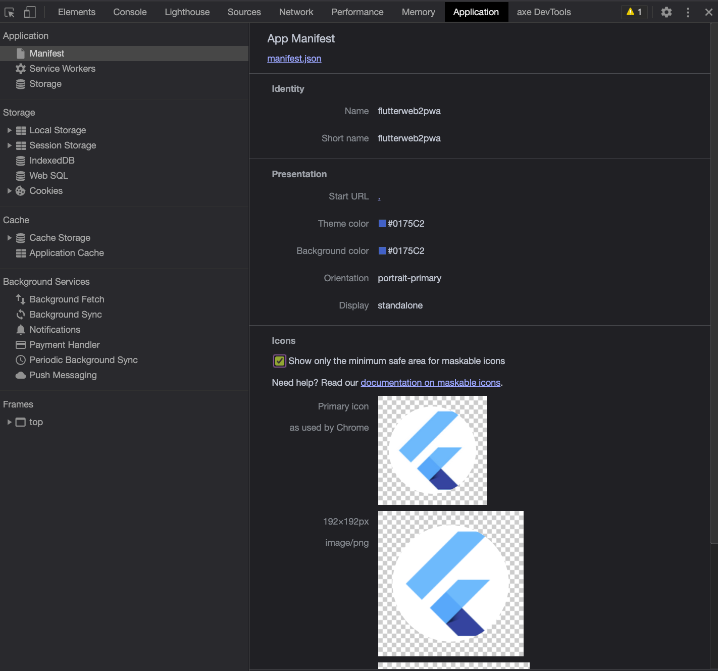Image resolution: width=718 pixels, height=671 pixels.
Task: Click the manifest panel vertical scrollbar
Action: pos(714,283)
